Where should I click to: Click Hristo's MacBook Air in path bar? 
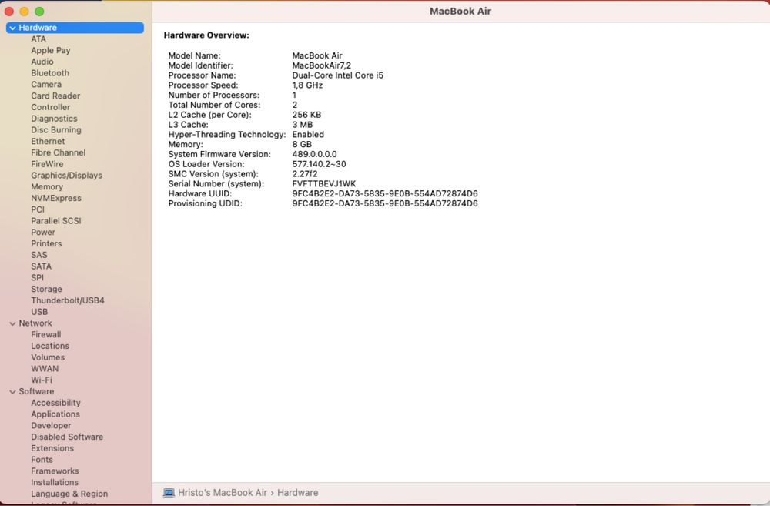[223, 493]
